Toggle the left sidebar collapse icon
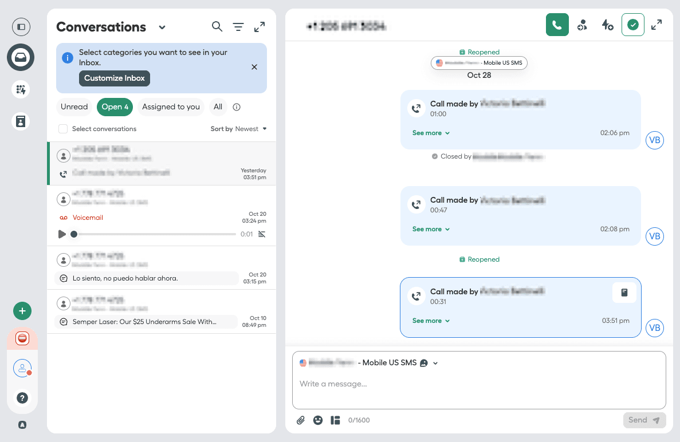Screen dimensions: 680x442 21,27
